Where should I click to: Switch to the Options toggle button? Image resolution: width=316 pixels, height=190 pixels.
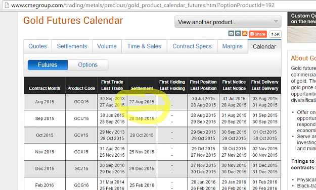pyautogui.click(x=88, y=65)
